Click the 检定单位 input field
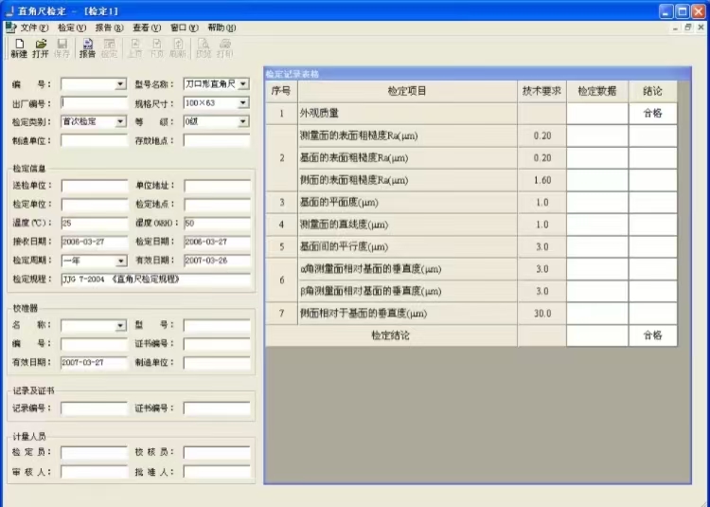The width and height of the screenshot is (710, 507). pyautogui.click(x=94, y=205)
